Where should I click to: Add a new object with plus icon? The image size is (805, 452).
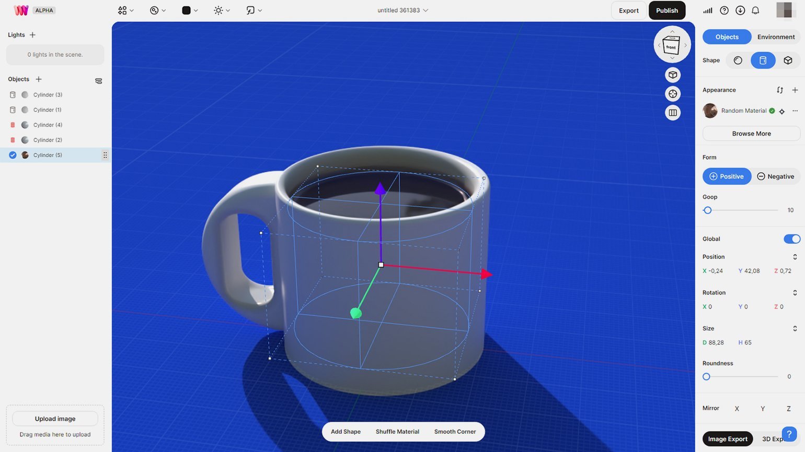pos(38,79)
